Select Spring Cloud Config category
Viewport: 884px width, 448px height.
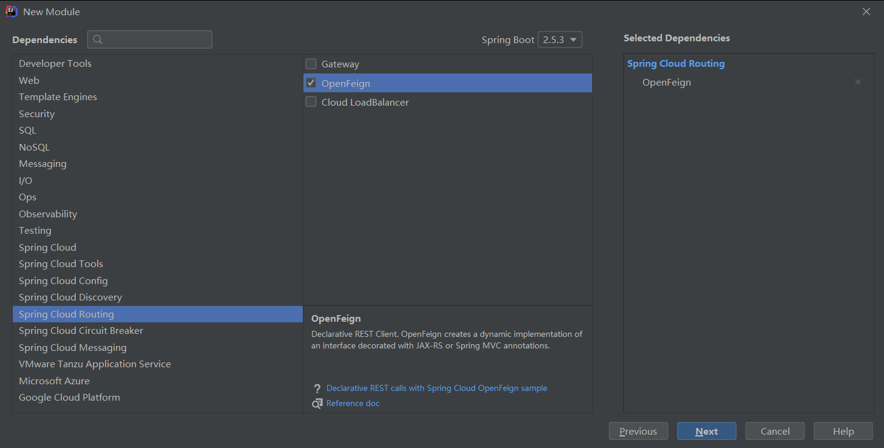[x=158, y=280]
